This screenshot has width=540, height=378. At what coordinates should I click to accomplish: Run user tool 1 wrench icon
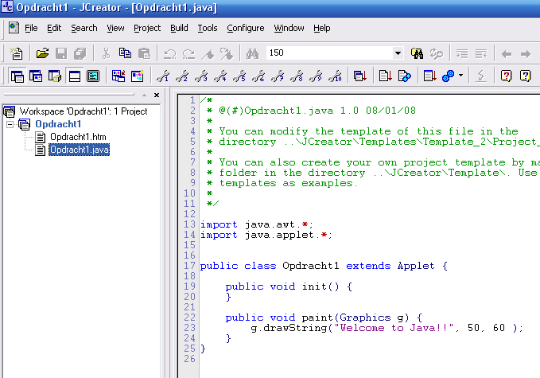163,76
